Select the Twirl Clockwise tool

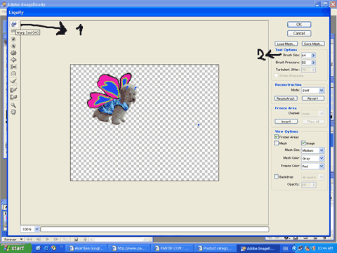point(13,39)
